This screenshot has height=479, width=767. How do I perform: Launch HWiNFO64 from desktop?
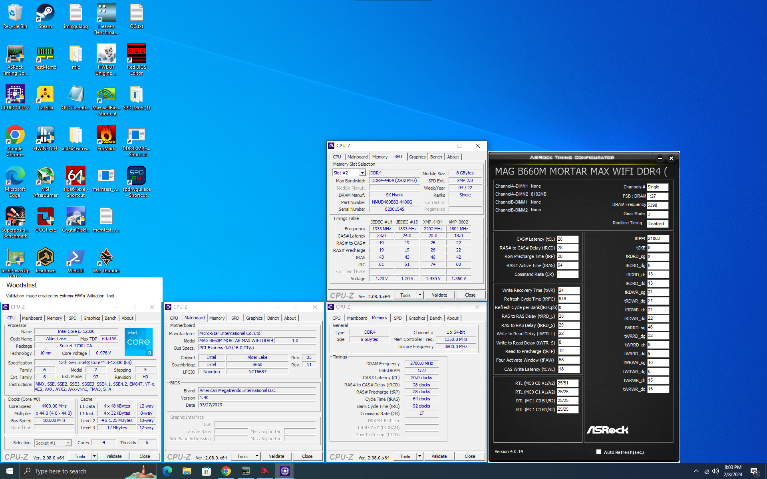tap(46, 139)
